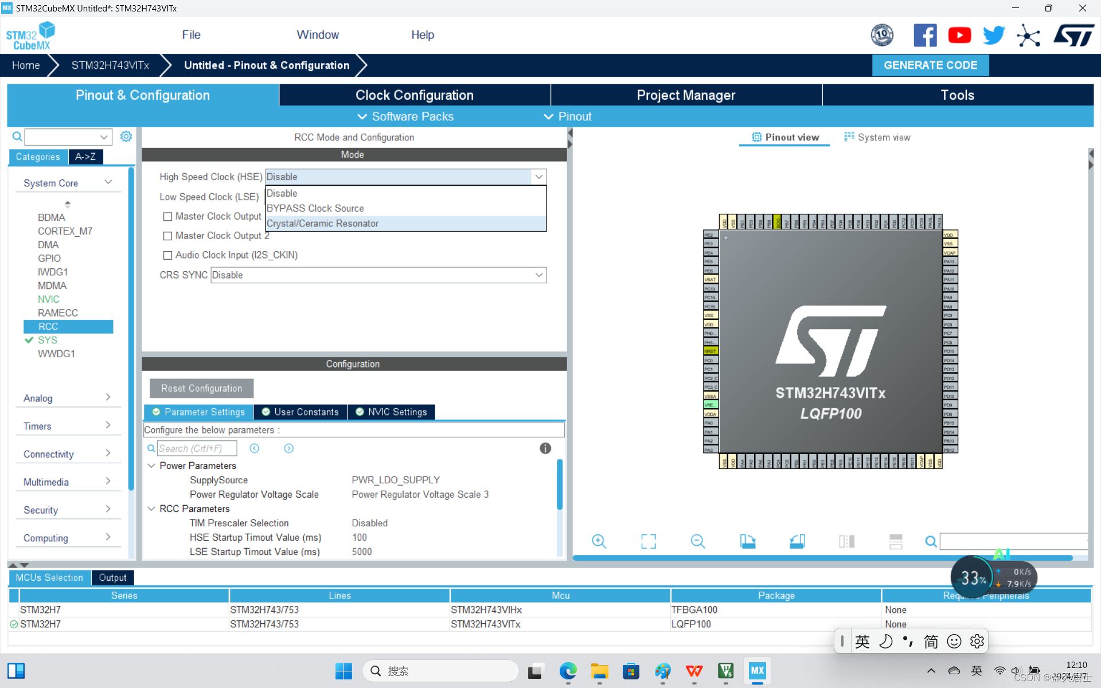Enable the Master Clock Output 1 checkbox
This screenshot has height=688, width=1101.
point(167,217)
